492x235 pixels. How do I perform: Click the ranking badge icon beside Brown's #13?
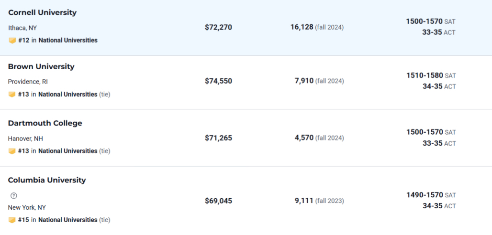click(12, 94)
